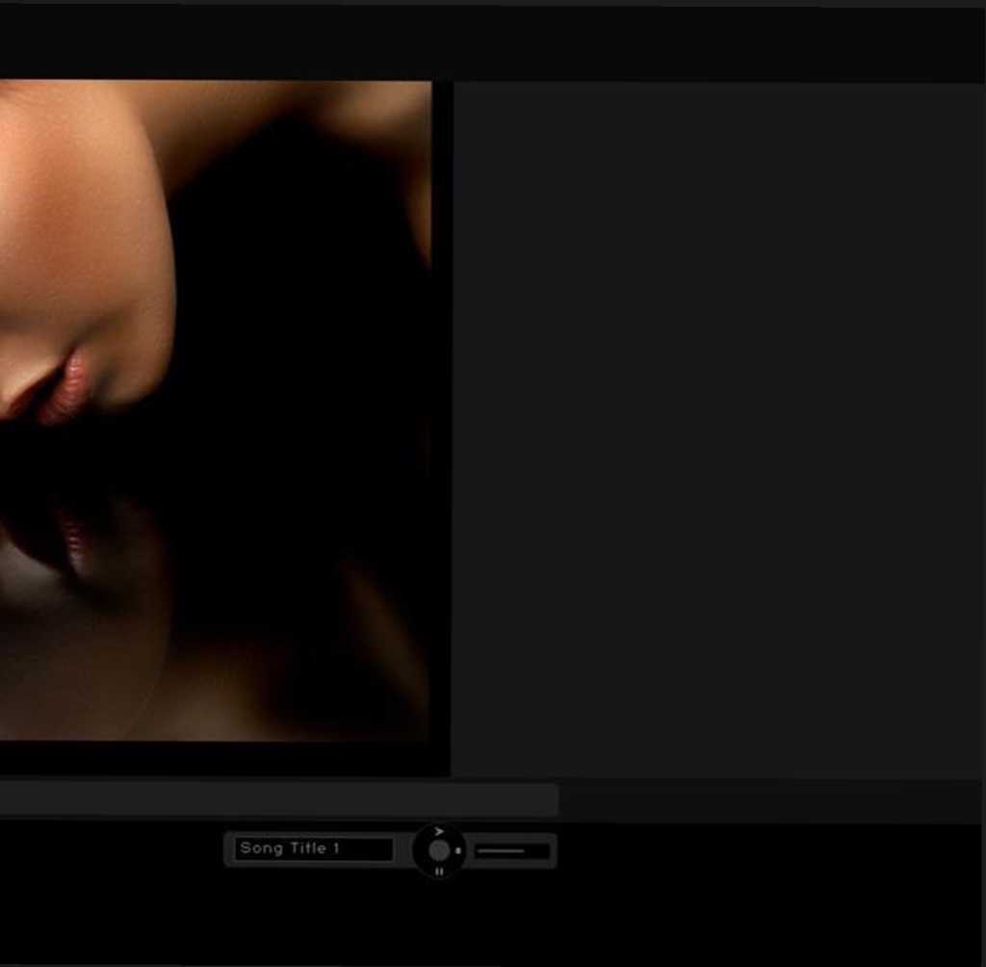The image size is (986, 967).
Task: Adjust the volume slider bar of the player
Action: point(512,851)
